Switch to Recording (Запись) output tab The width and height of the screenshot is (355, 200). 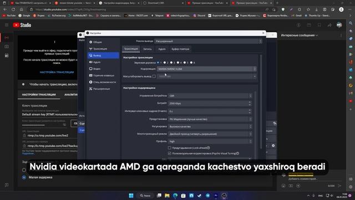tap(148, 49)
